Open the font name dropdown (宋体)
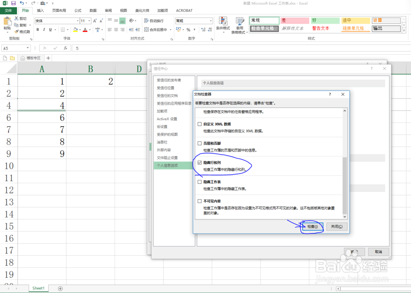Viewport: 411px width, 293px height. coord(78,21)
